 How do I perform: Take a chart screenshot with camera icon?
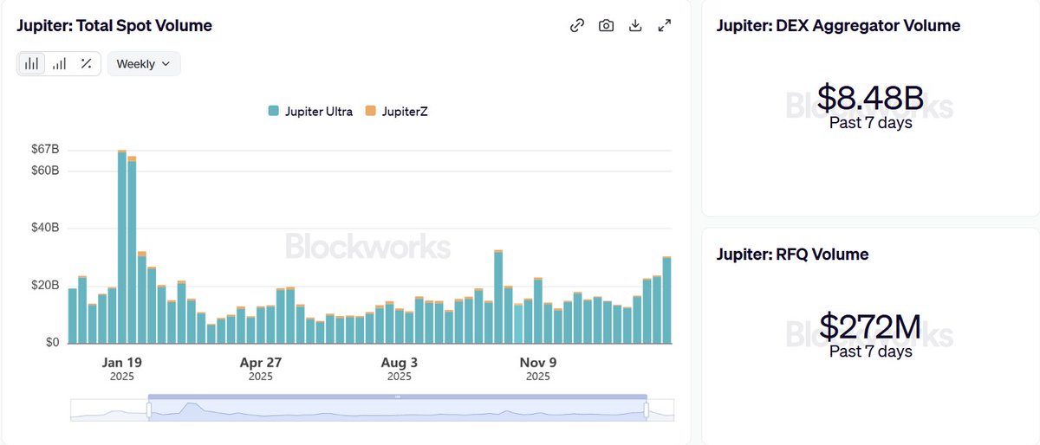[607, 25]
